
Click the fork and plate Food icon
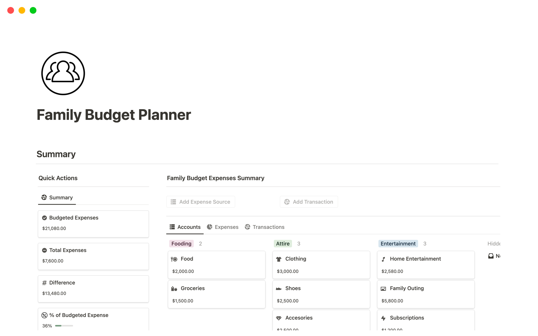[174, 259]
